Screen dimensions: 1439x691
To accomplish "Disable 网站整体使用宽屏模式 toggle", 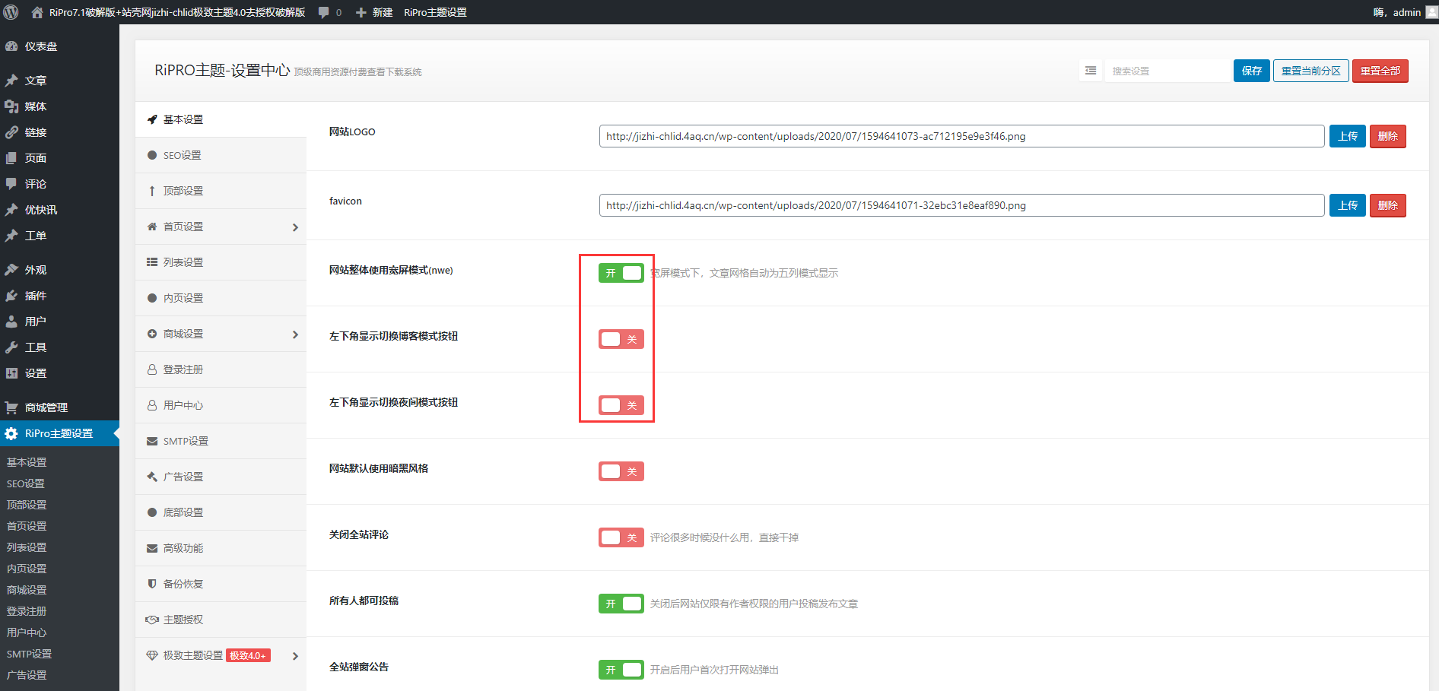I will (x=621, y=272).
